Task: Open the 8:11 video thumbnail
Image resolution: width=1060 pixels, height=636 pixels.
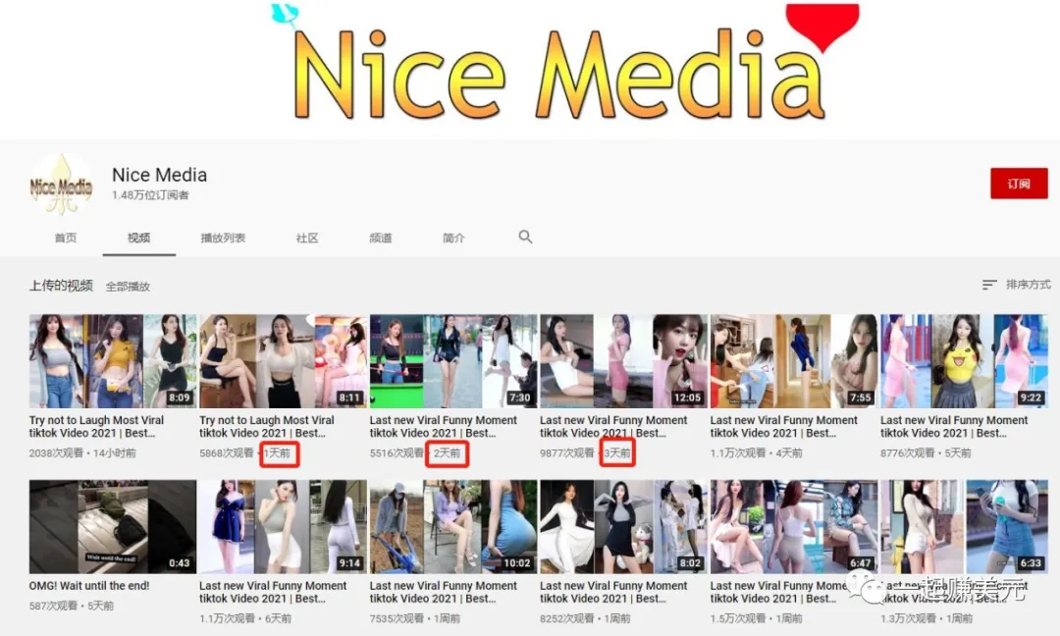Action: [284, 361]
